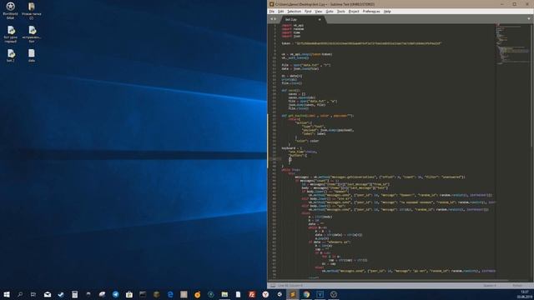The height and width of the screenshot is (300, 534).
Task: Open the Windows Start menu
Action: pos(7,294)
